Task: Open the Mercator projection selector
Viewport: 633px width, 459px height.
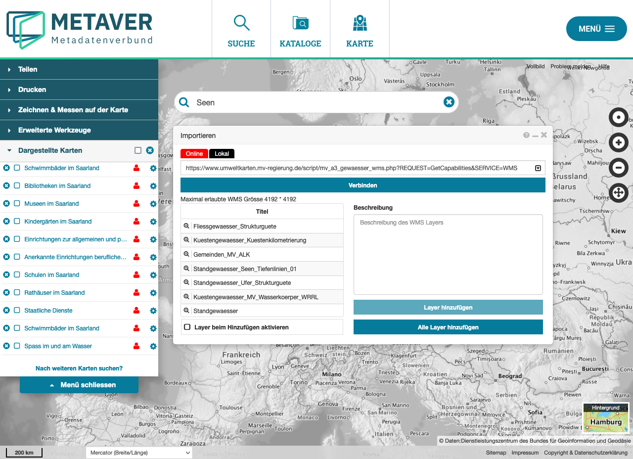Action: coord(138,453)
